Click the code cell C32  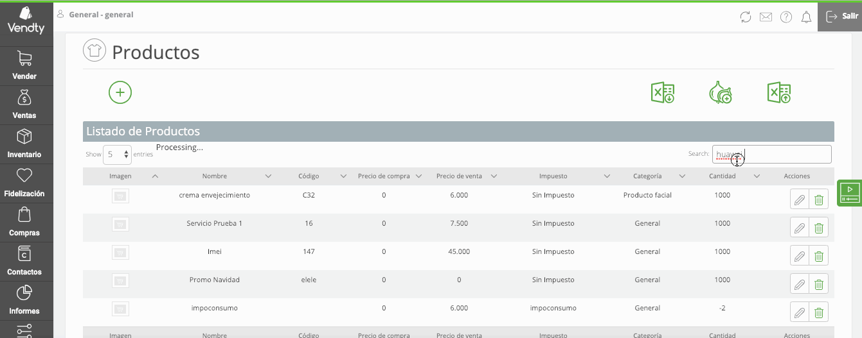309,195
